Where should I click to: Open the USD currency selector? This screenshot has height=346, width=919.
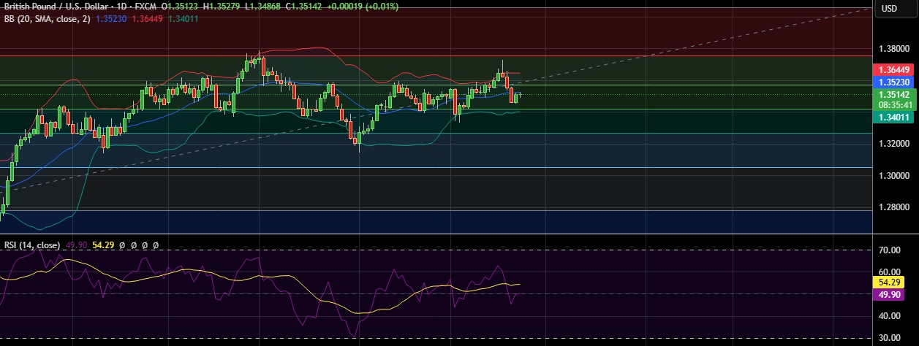click(x=889, y=9)
